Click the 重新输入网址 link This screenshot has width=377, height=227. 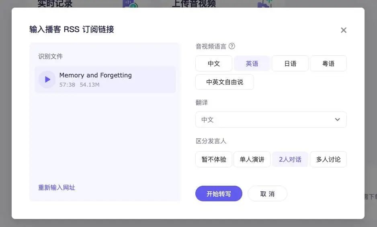pos(57,187)
